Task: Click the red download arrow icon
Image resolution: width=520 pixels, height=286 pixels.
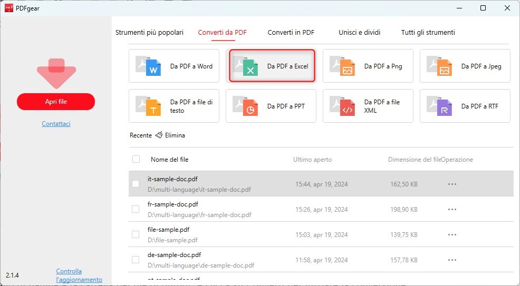Action: [56, 74]
